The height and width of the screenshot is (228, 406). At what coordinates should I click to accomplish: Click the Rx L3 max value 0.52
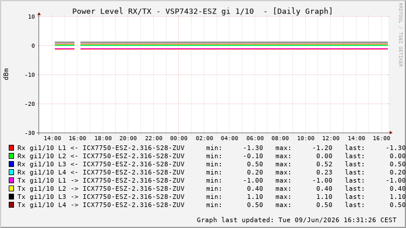coord(324,164)
